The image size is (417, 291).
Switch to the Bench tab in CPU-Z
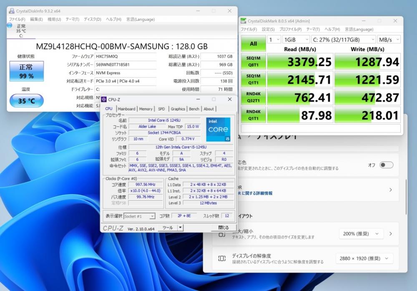tap(194, 109)
